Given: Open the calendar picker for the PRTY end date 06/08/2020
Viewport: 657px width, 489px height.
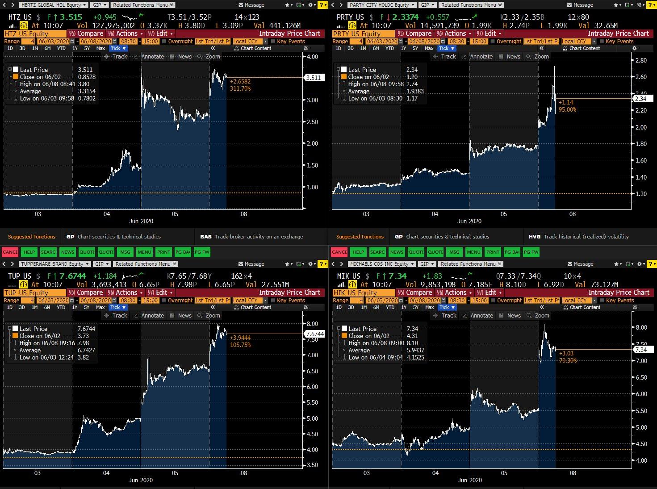Looking at the screenshot, I should (443, 42).
